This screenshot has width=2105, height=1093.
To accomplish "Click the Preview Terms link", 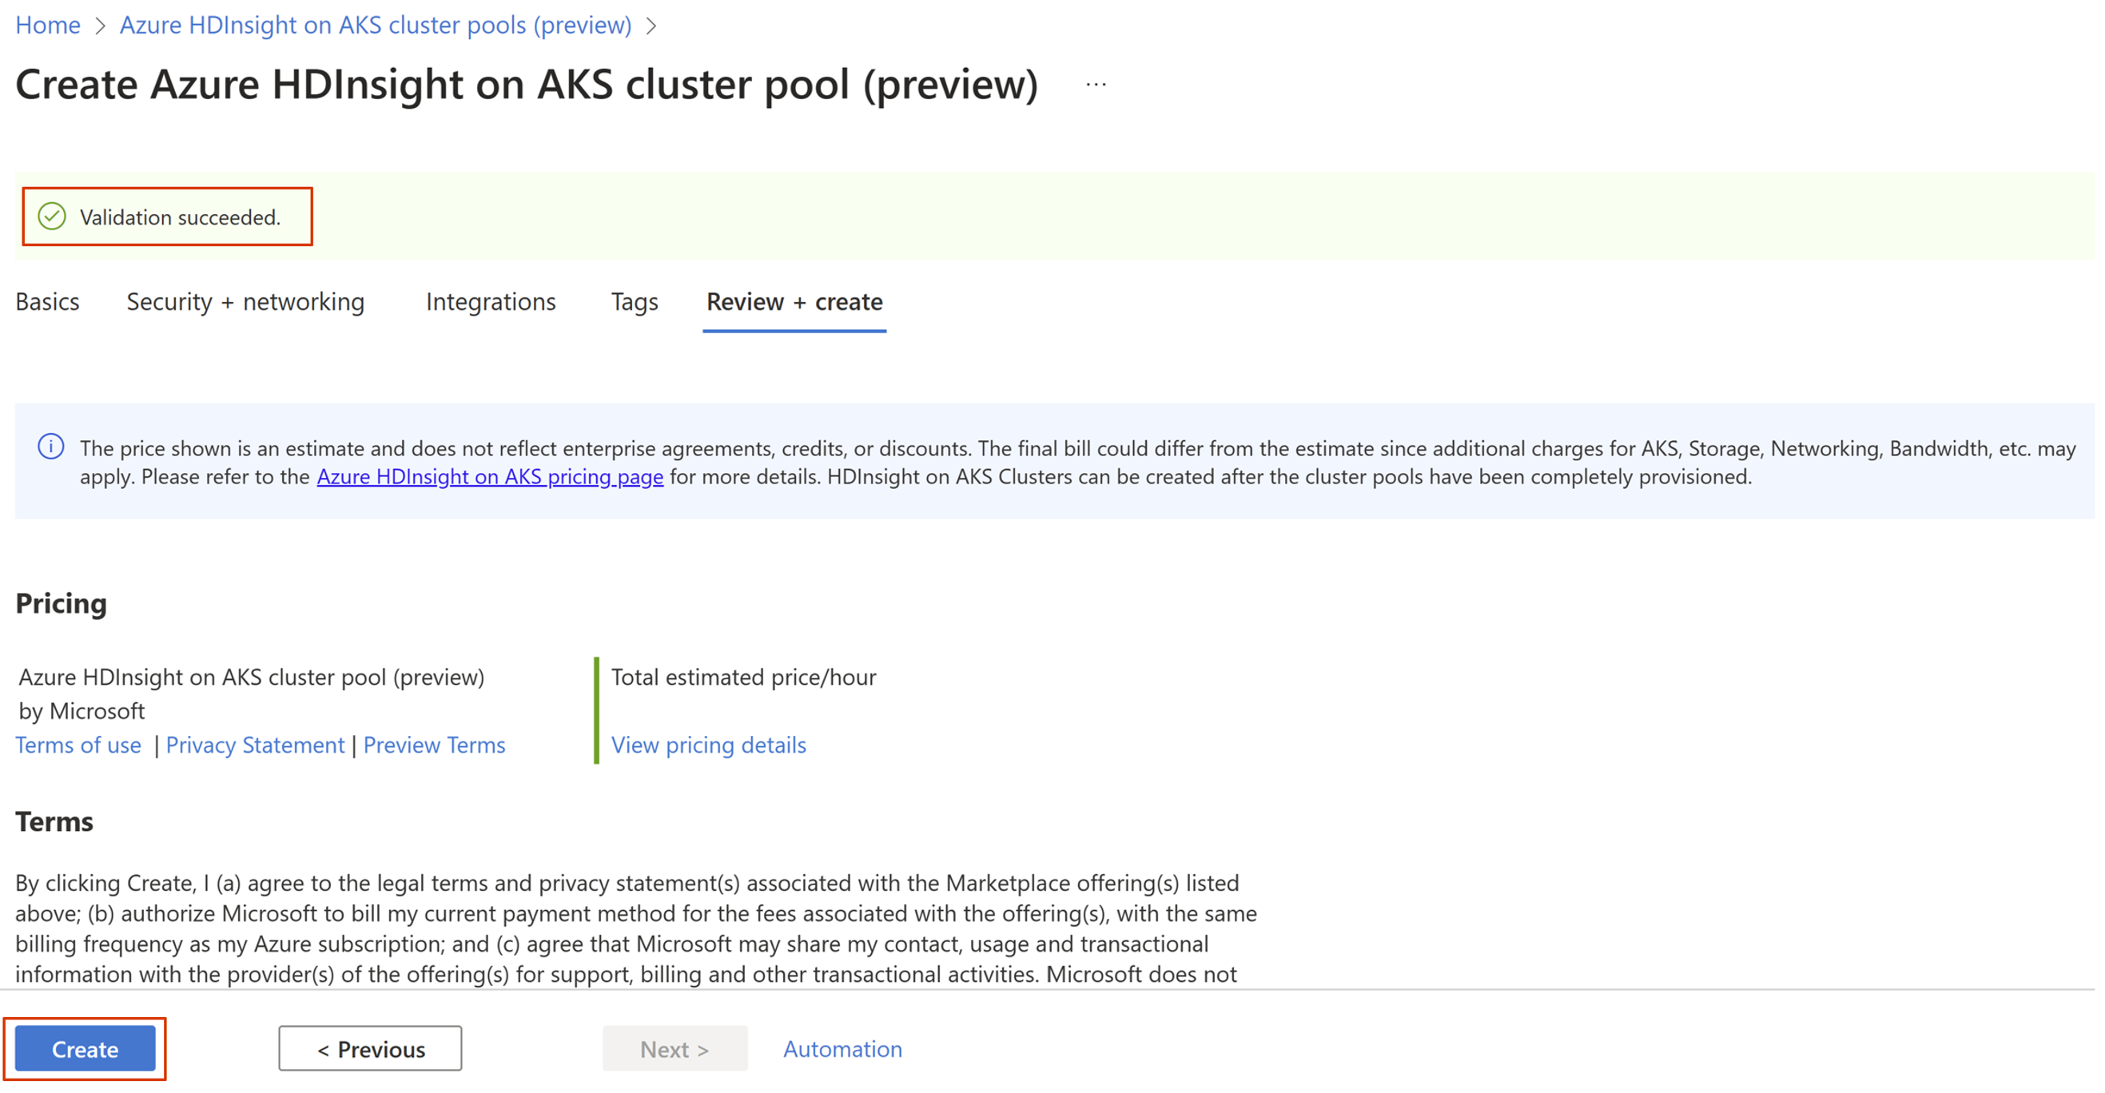I will 433,745.
